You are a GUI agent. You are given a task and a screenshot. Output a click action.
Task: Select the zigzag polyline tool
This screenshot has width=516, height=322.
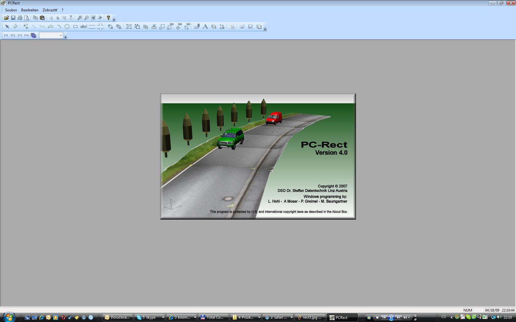tap(42, 27)
